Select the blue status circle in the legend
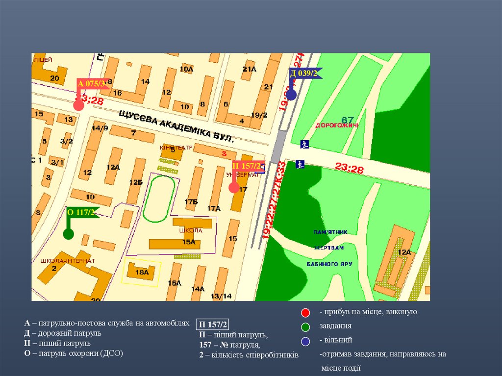The height and width of the screenshot is (376, 502). tap(305, 341)
